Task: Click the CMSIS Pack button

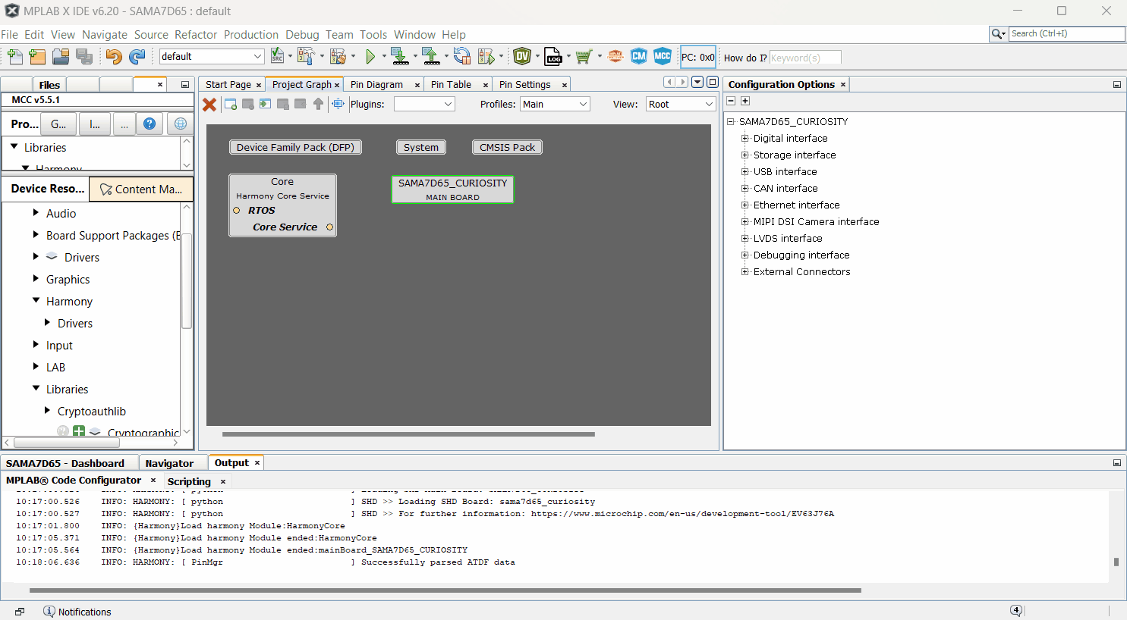Action: pyautogui.click(x=507, y=147)
